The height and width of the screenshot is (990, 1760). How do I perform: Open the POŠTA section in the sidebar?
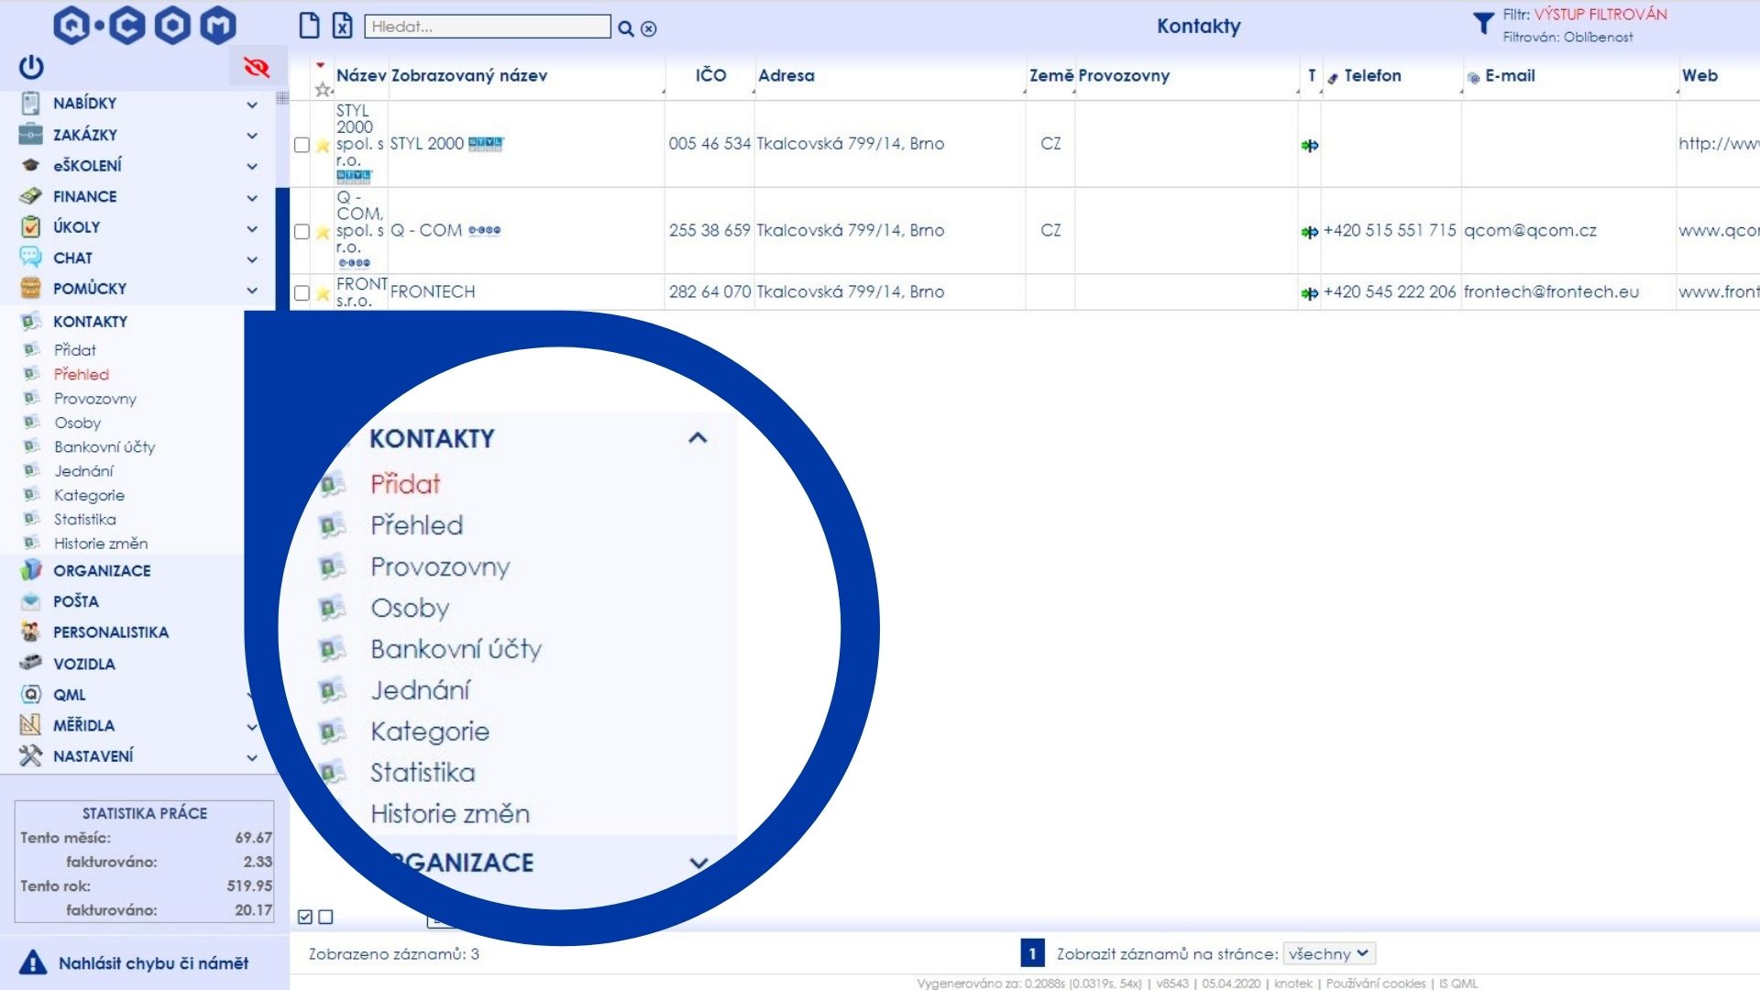click(x=75, y=601)
